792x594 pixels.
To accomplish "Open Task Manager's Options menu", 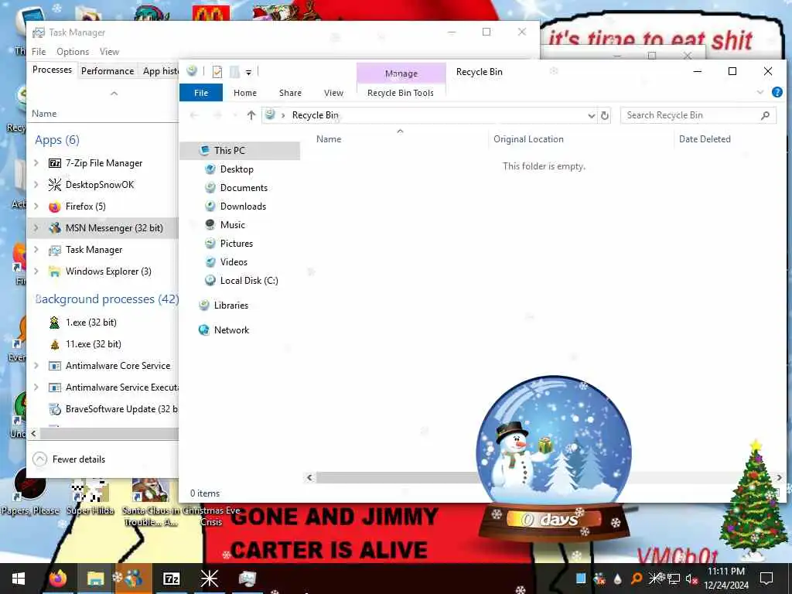I will pyautogui.click(x=73, y=52).
